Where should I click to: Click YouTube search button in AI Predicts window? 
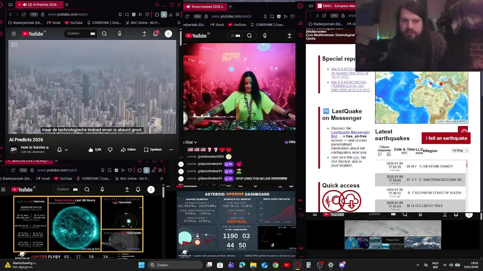click(104, 33)
